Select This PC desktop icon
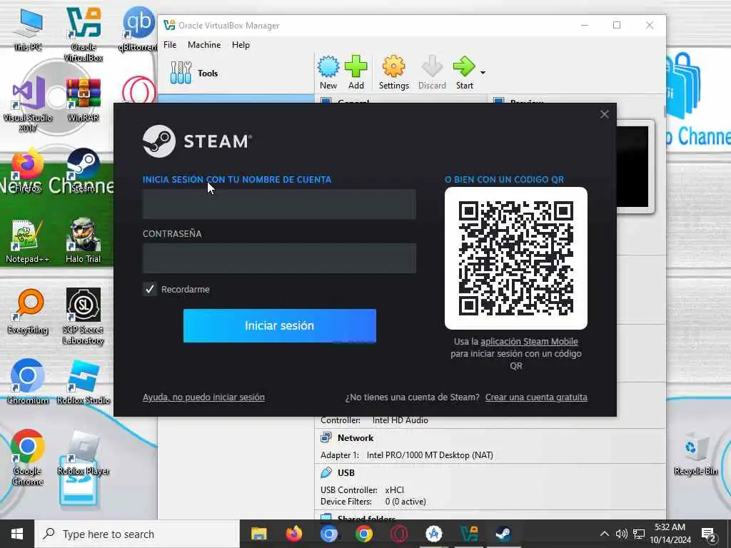Screen dimensions: 731x548 [28, 30]
